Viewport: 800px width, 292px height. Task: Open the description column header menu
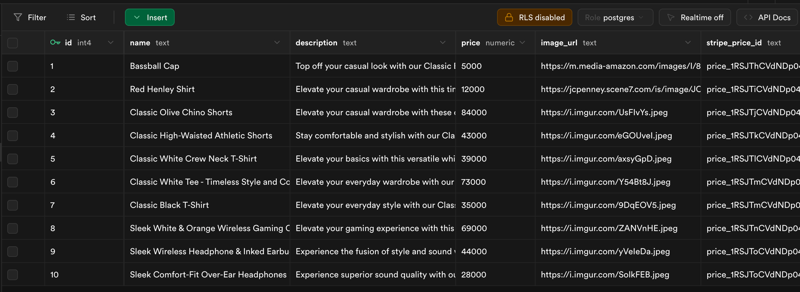click(x=443, y=42)
